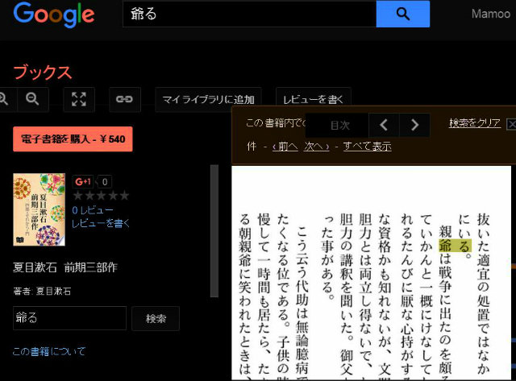Click the G+1 recommend button
The width and height of the screenshot is (516, 381).
83,181
